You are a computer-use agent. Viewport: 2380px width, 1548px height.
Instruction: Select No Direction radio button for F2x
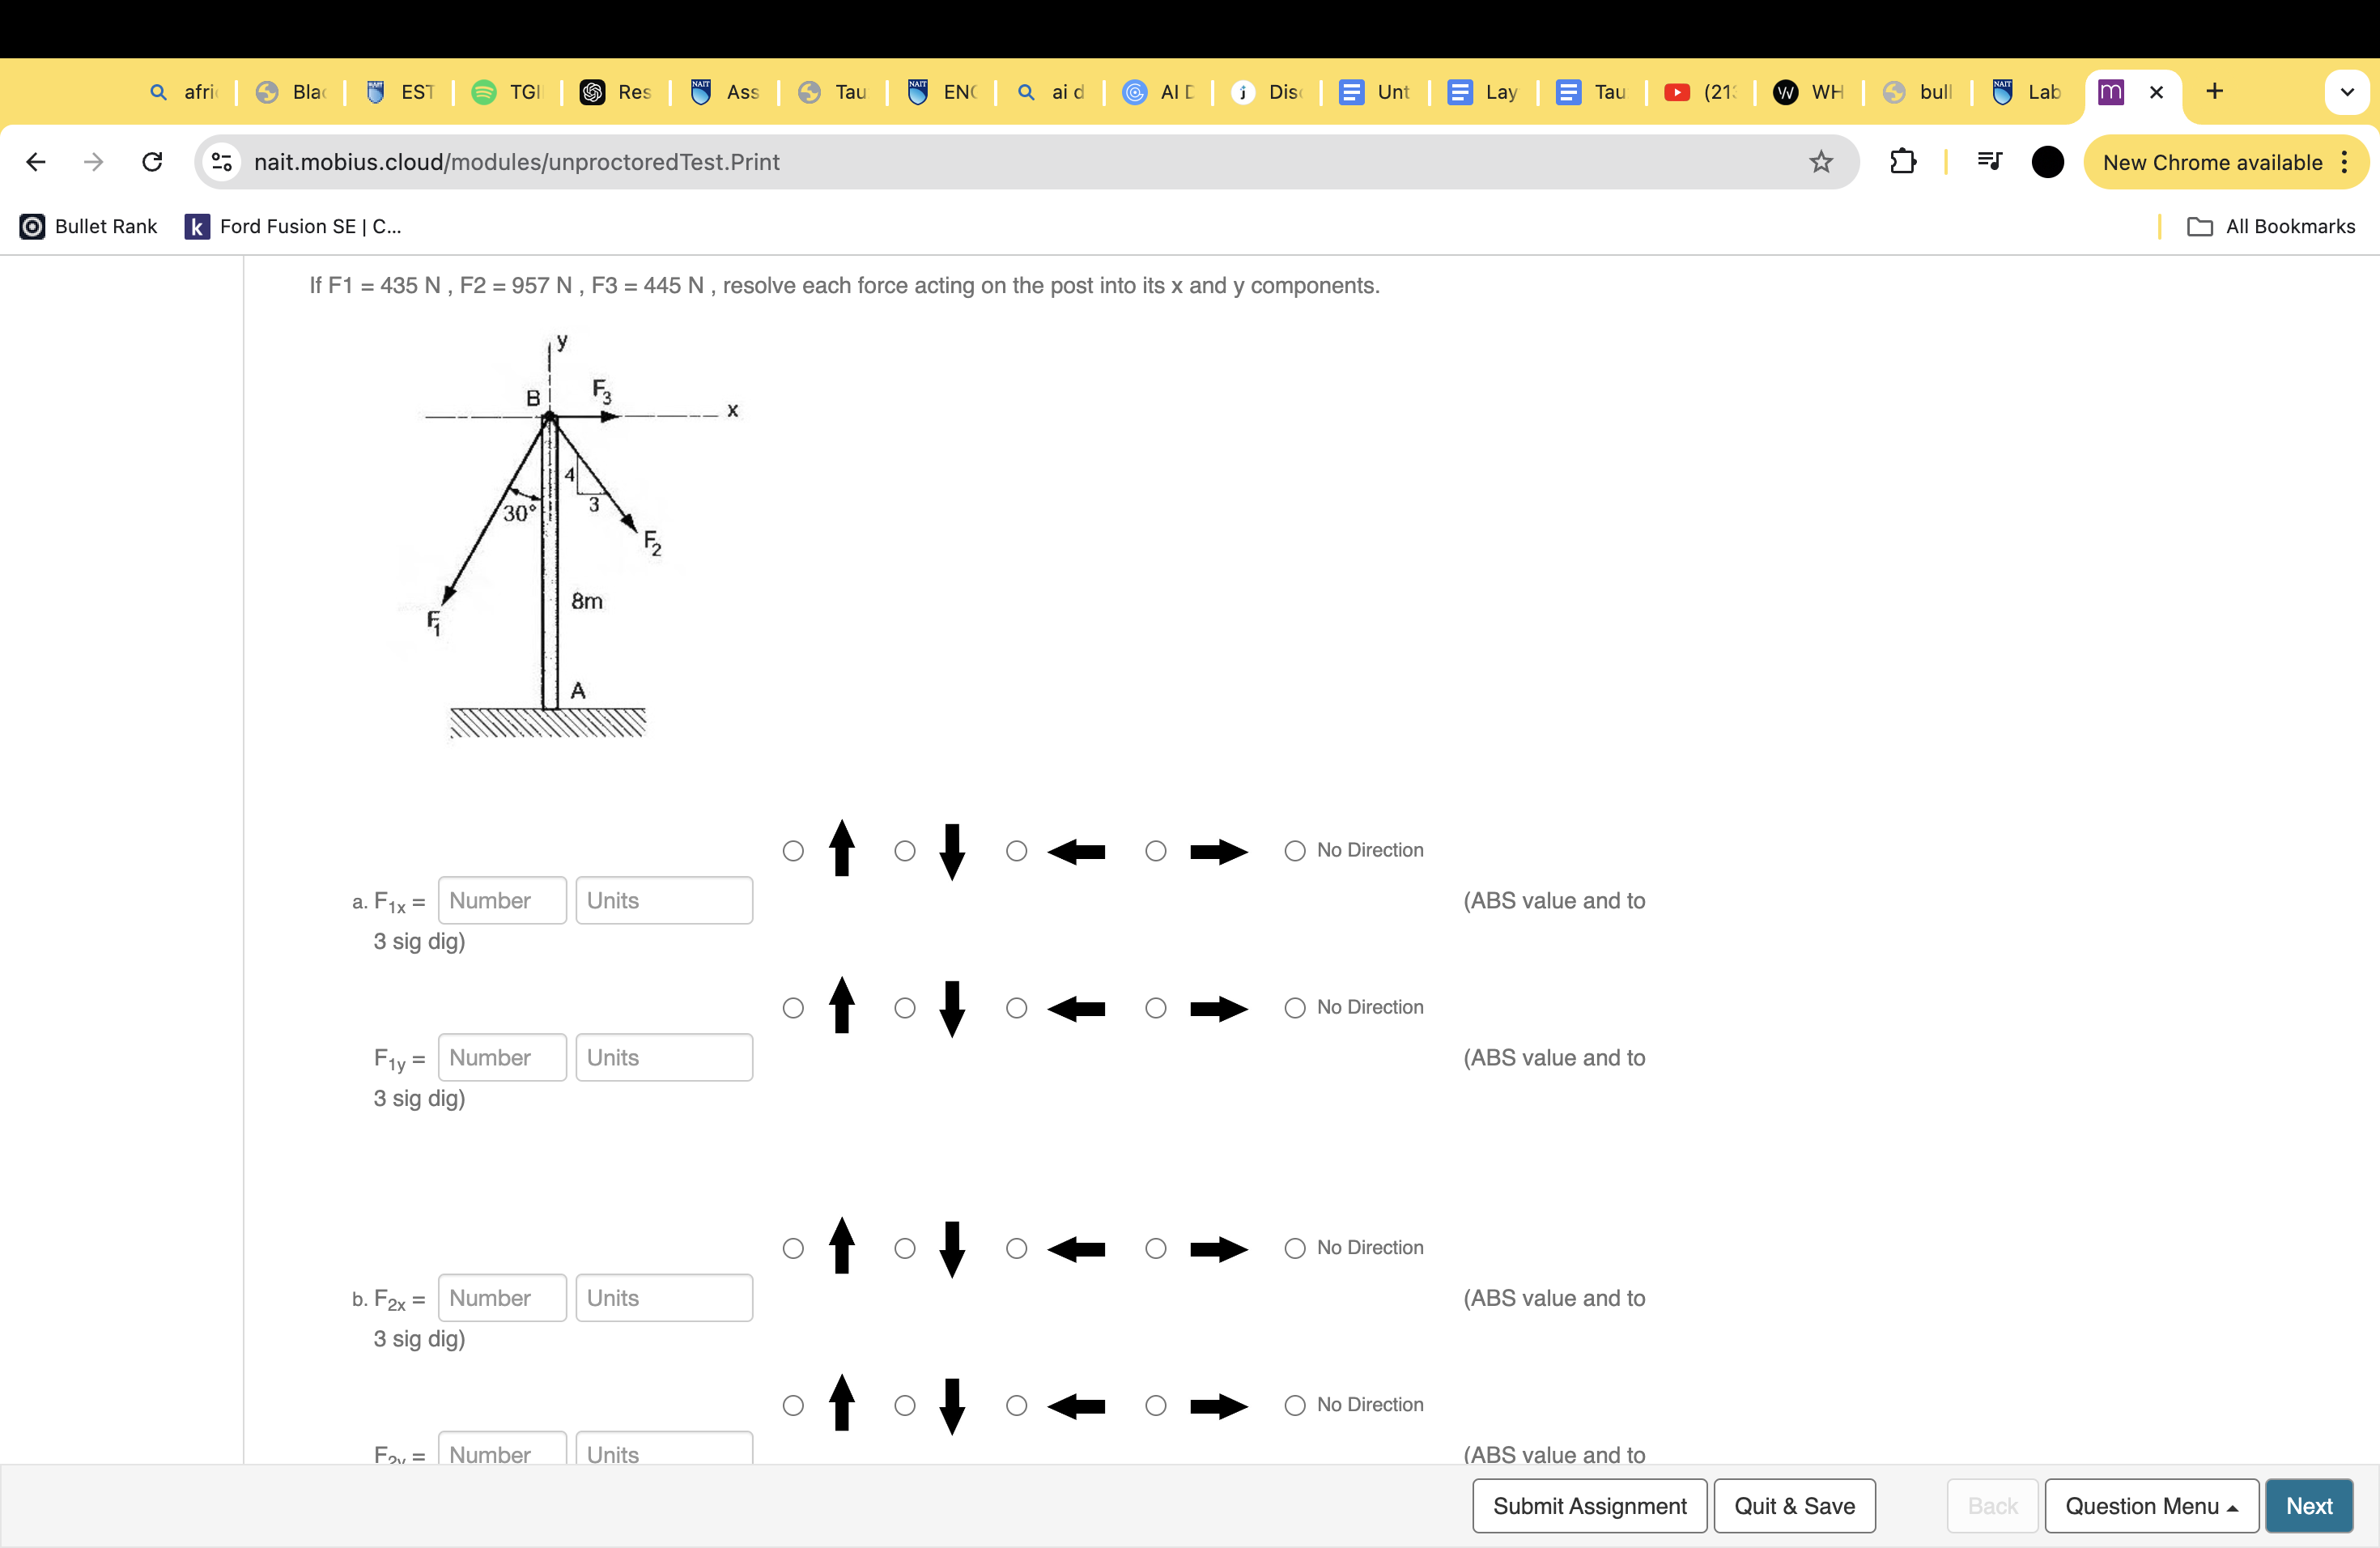pos(1296,1246)
